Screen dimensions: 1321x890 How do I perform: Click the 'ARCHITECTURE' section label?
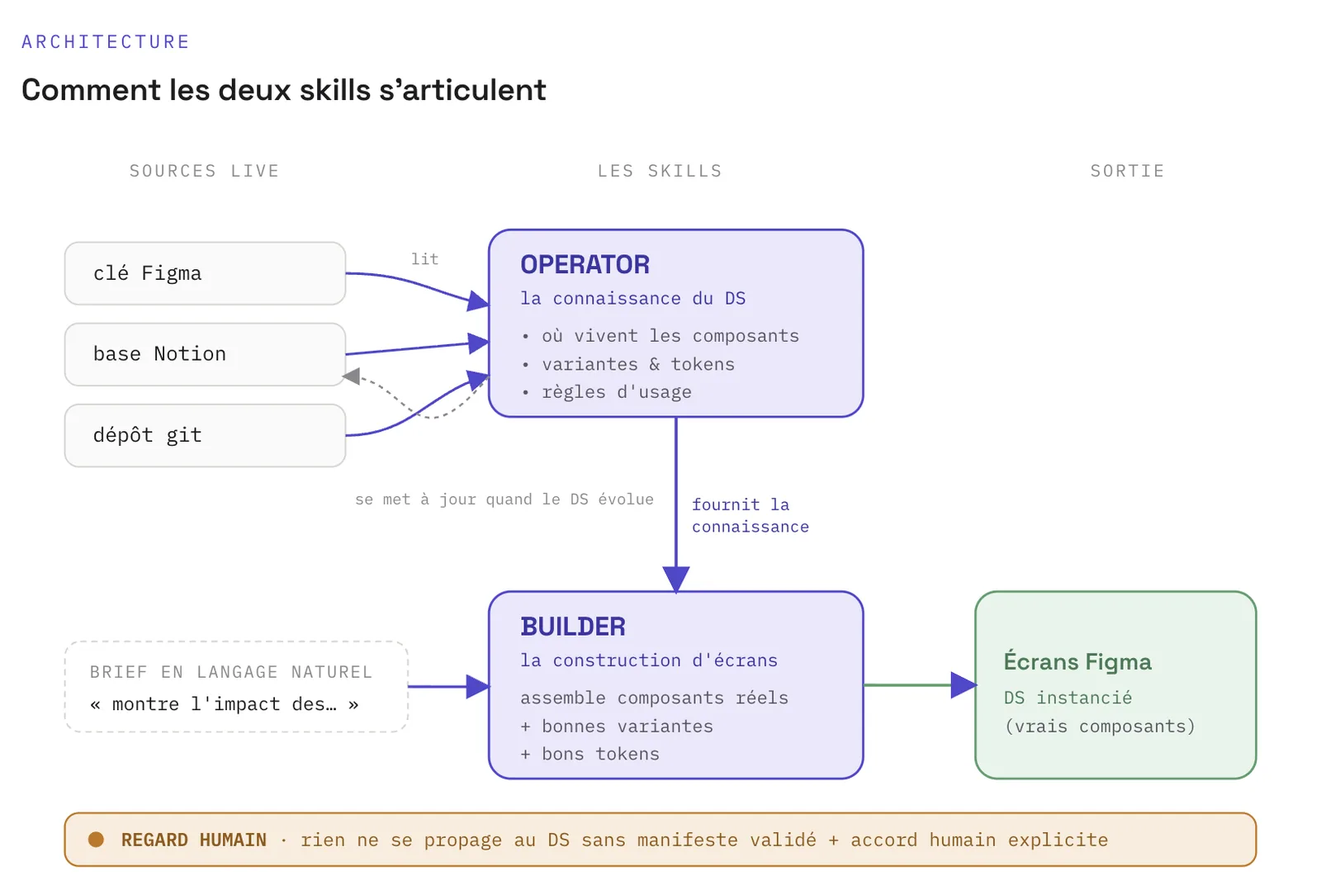click(106, 42)
